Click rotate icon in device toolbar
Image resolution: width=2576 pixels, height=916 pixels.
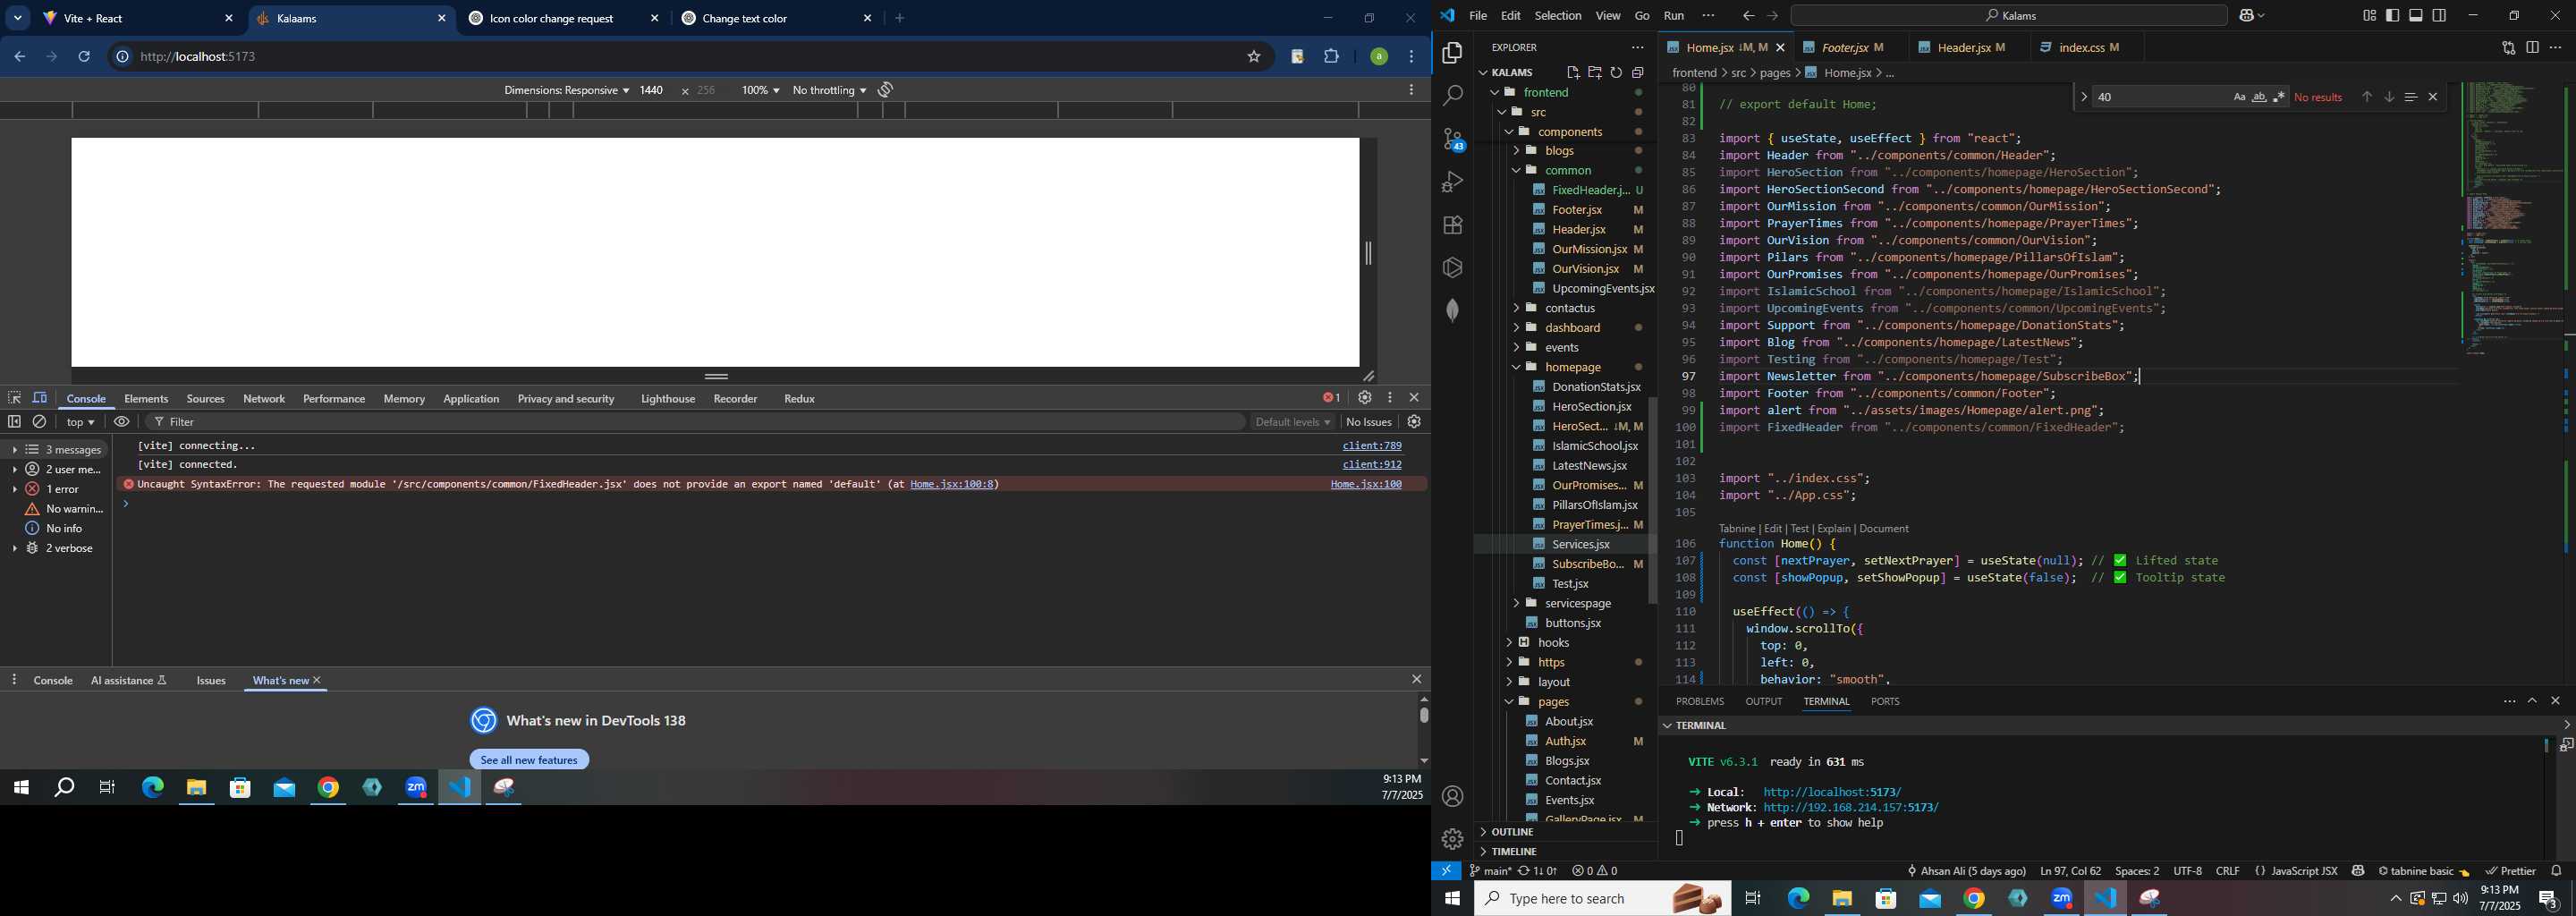click(x=885, y=90)
